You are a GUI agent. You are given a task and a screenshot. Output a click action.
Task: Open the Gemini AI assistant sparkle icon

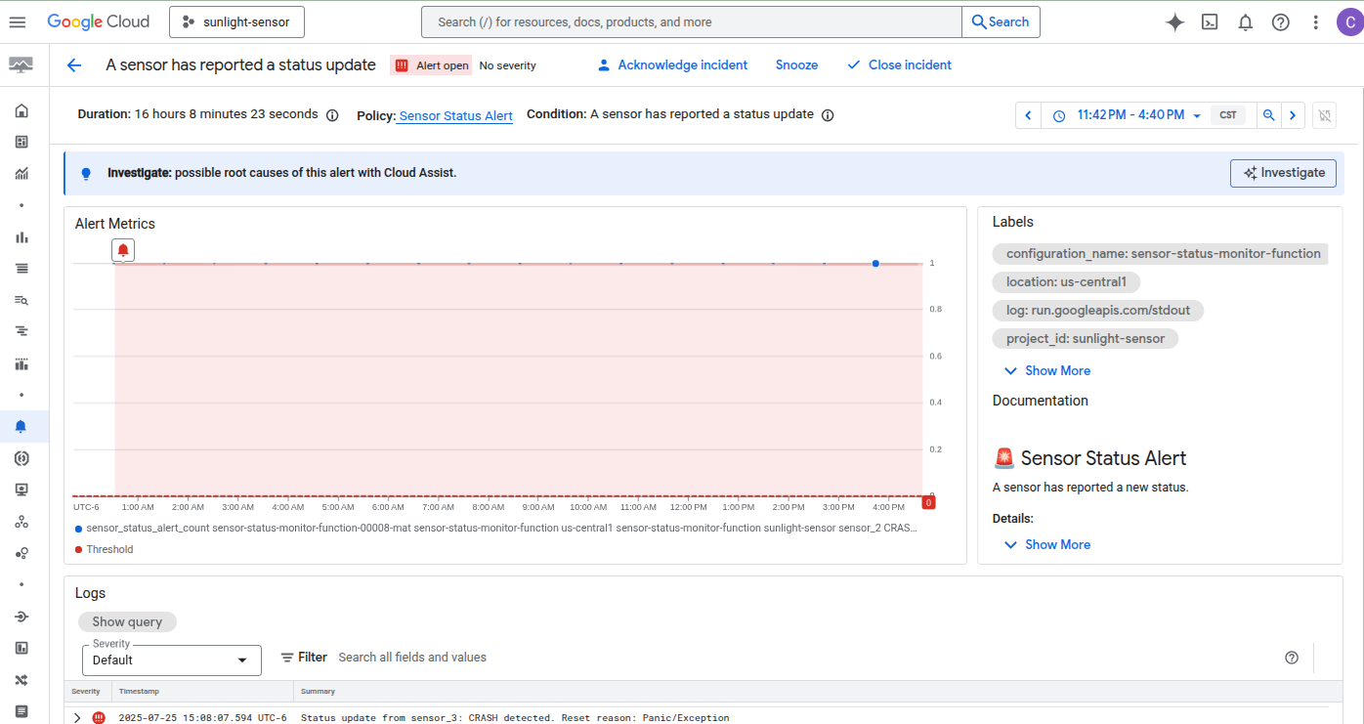tap(1174, 22)
